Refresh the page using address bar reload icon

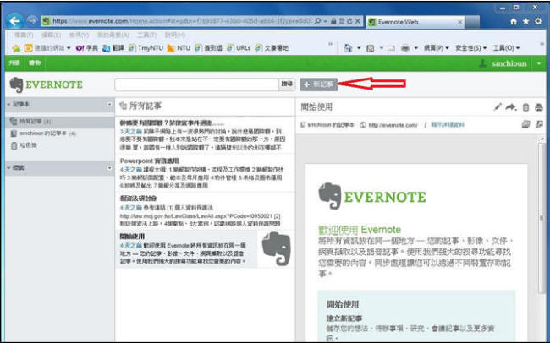(349, 21)
